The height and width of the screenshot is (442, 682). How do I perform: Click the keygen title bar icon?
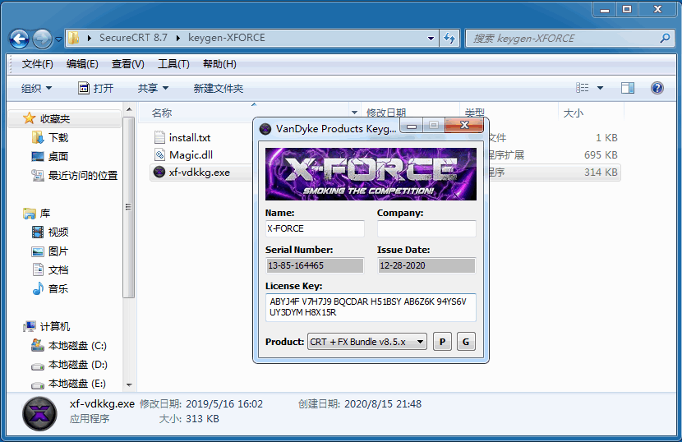265,129
